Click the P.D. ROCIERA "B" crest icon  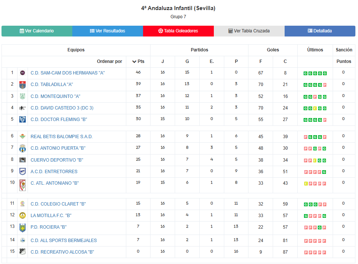pyautogui.click(x=22, y=228)
